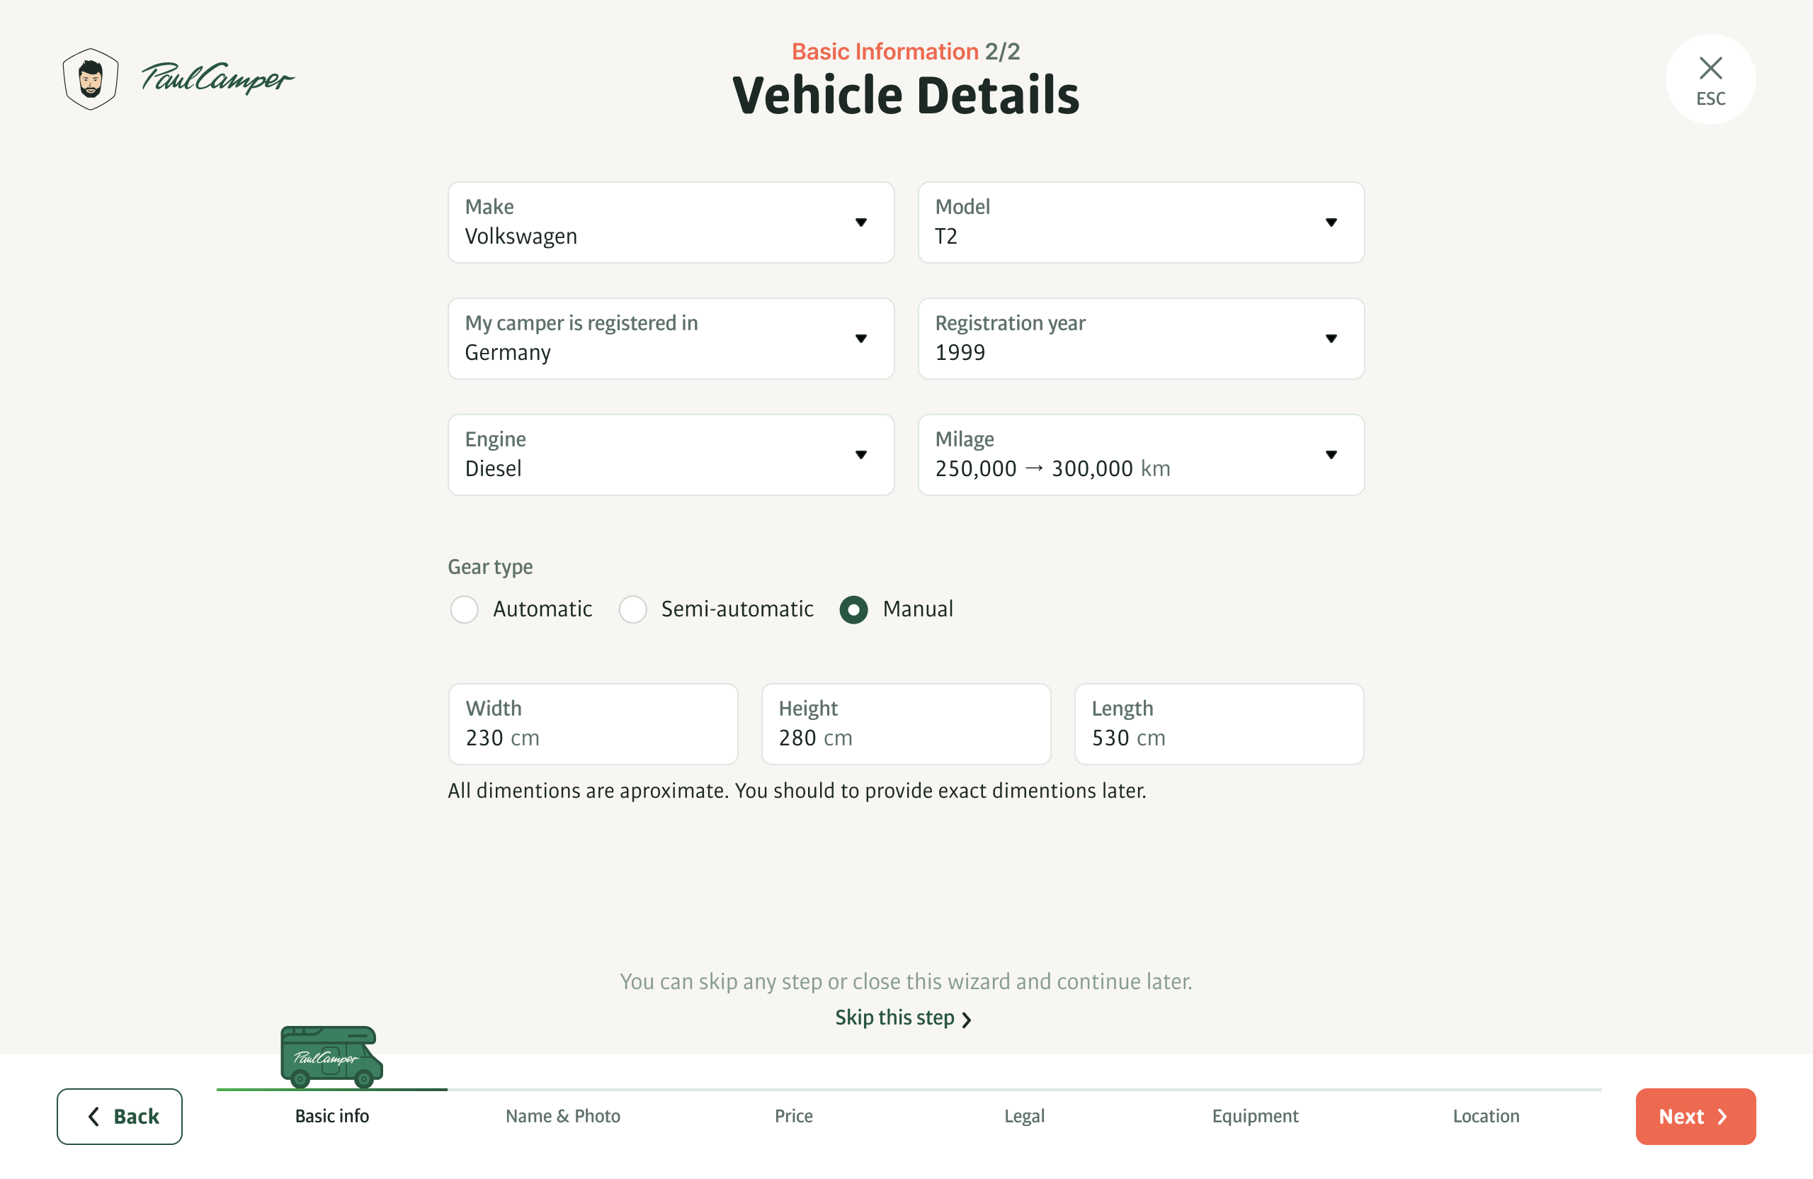This screenshot has width=1813, height=1179.
Task: Click the left chevron in the Back button
Action: (93, 1117)
